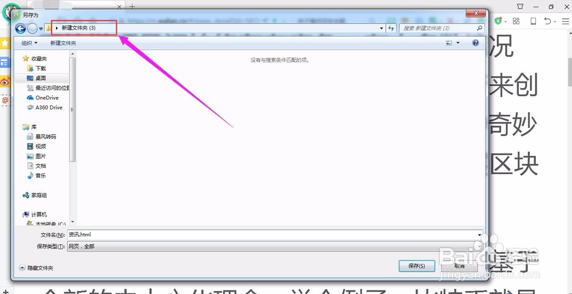Select 计算机 in the navigation pane

[x=35, y=215]
